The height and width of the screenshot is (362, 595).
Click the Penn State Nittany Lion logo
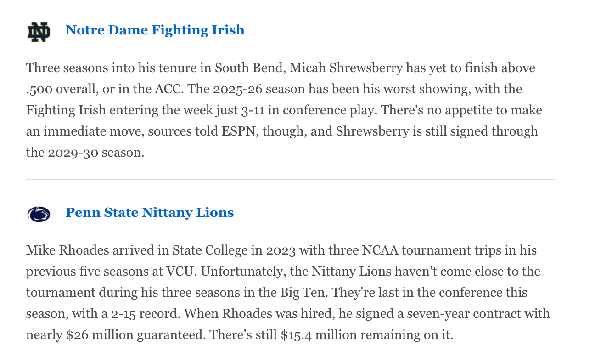(39, 214)
